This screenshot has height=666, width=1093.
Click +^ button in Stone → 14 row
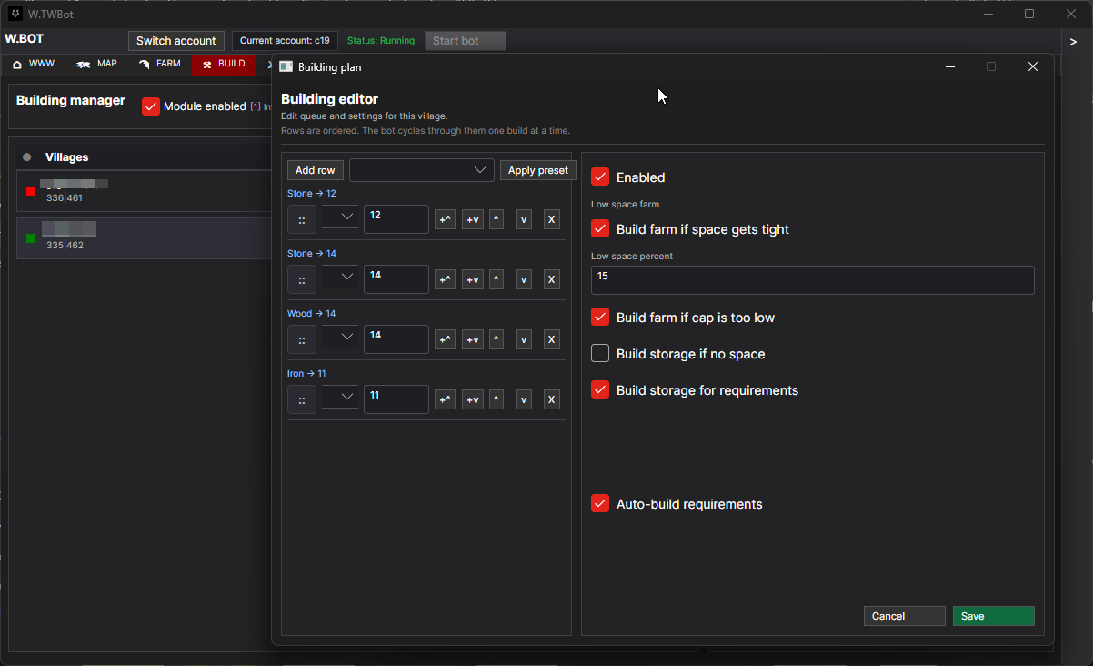pyautogui.click(x=445, y=279)
